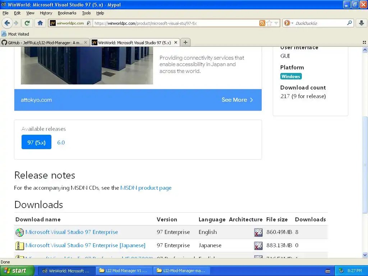Click the winworldpc.com site identity favicon

coord(52,23)
